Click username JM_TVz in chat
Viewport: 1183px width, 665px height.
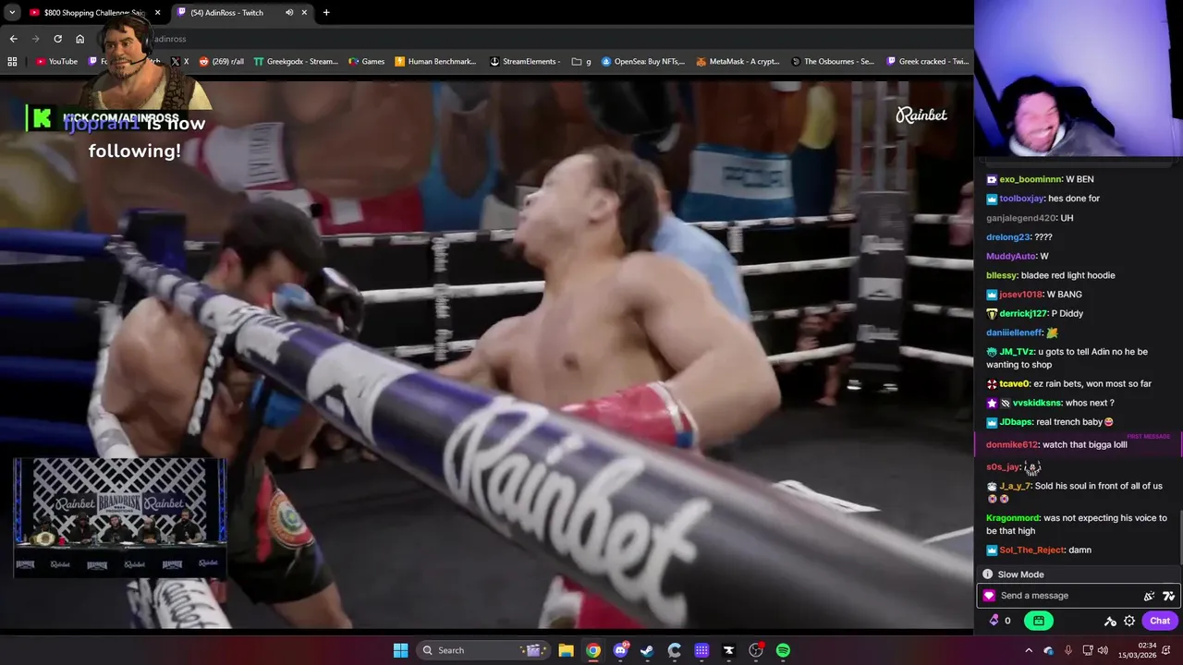coord(1017,352)
